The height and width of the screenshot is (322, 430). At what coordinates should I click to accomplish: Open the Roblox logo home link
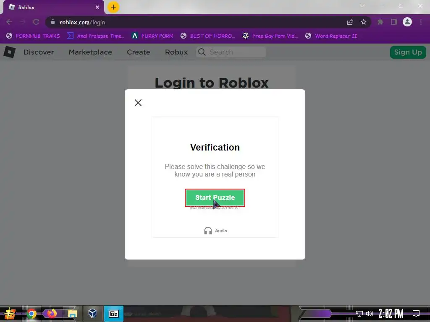click(10, 52)
